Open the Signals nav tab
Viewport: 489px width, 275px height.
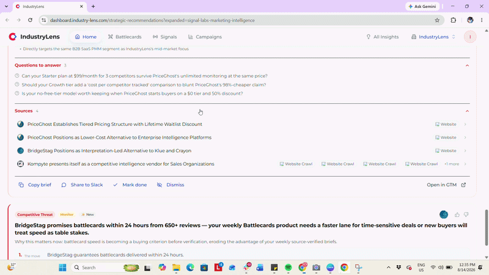(x=164, y=37)
